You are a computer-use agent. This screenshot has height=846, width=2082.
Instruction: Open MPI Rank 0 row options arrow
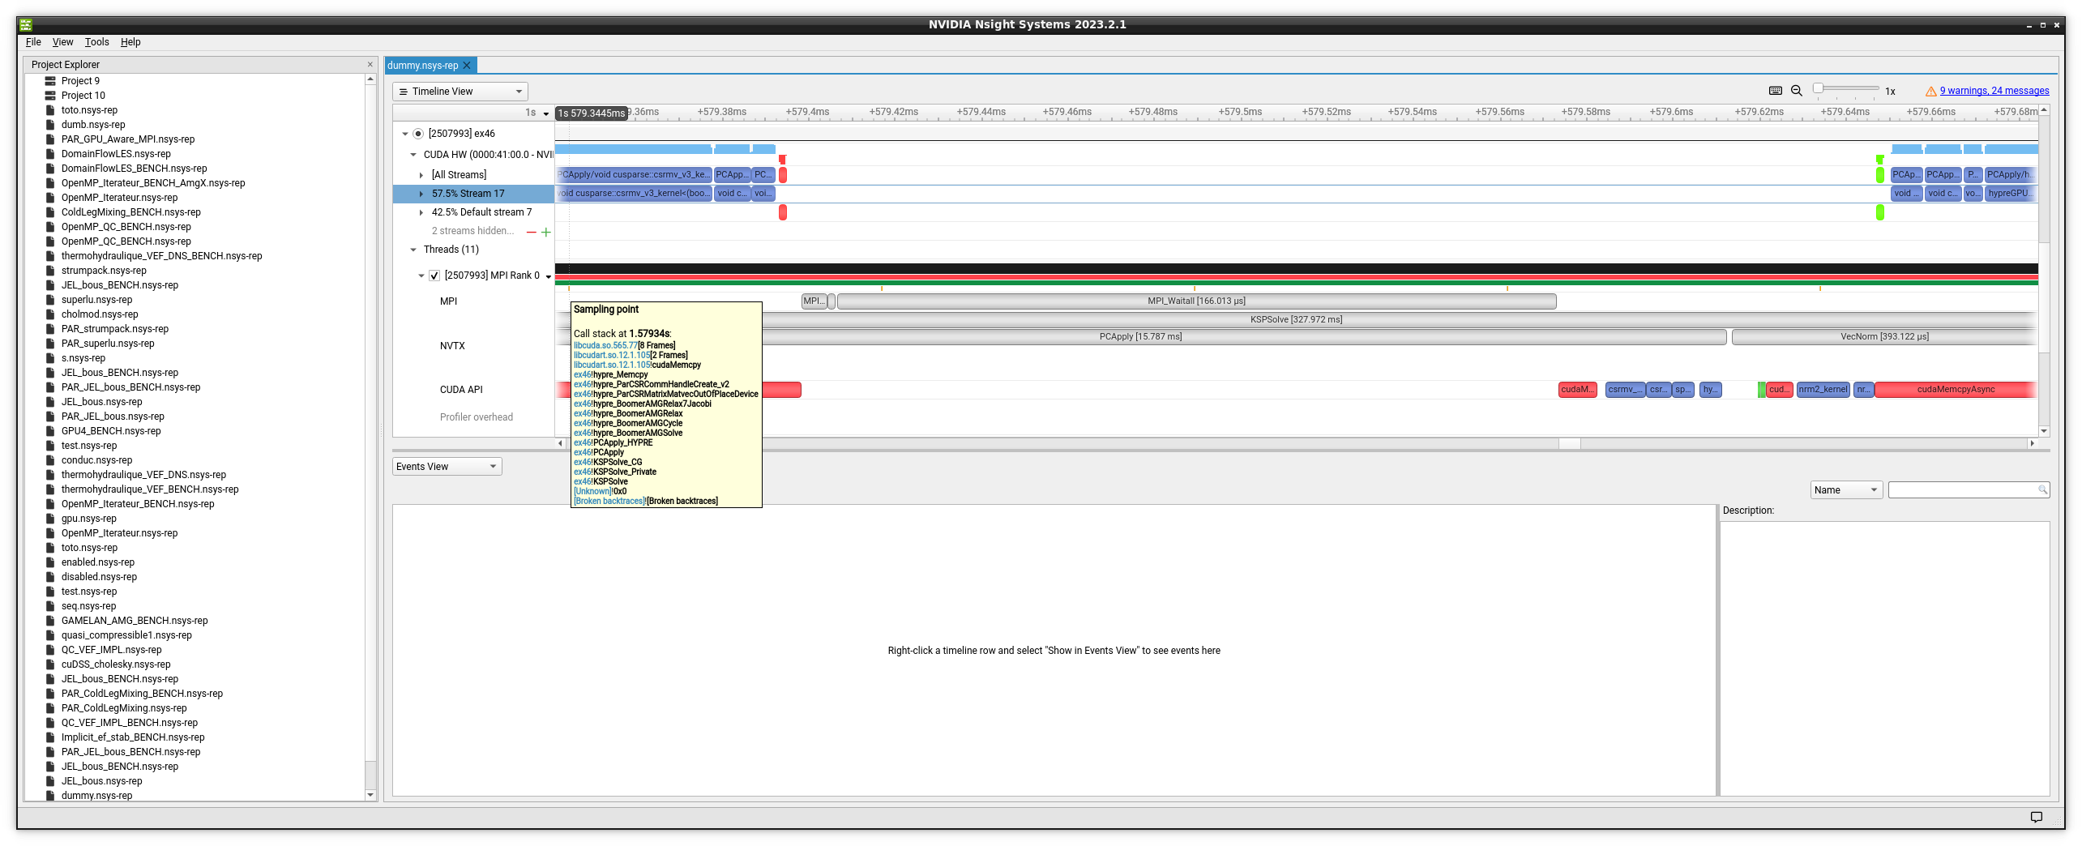click(x=549, y=277)
